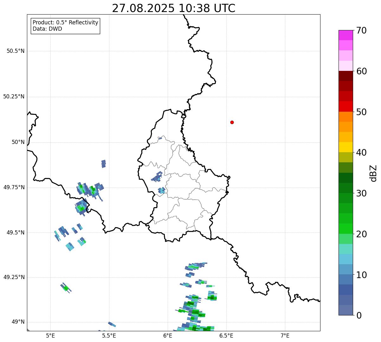Click the 5.5°E longitude label

[x=109, y=335]
